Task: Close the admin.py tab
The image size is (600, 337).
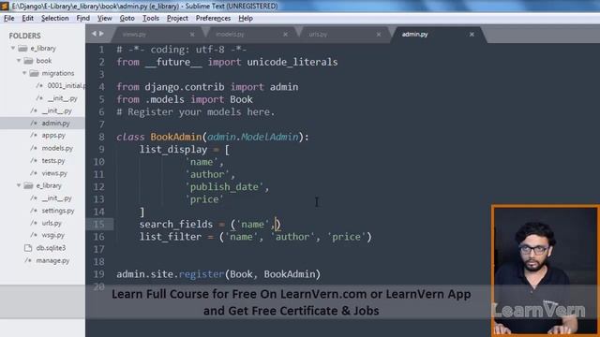Action: (472, 35)
